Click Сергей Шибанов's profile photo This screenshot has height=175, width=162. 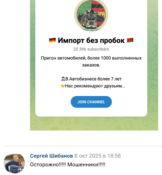(14, 163)
